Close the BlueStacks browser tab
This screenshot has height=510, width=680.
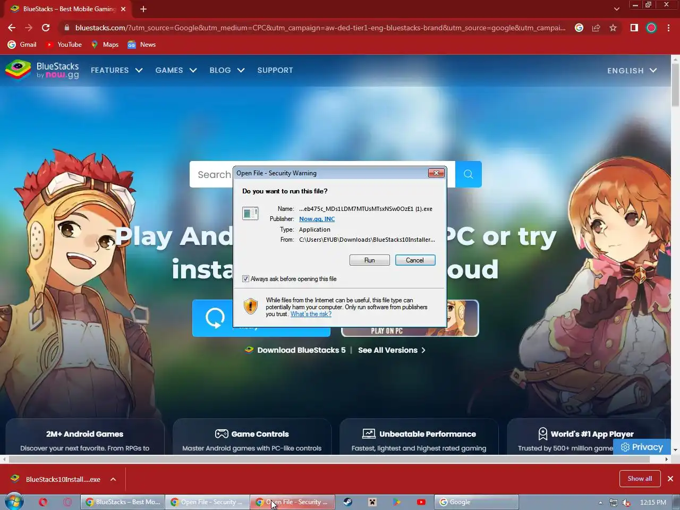tap(123, 9)
